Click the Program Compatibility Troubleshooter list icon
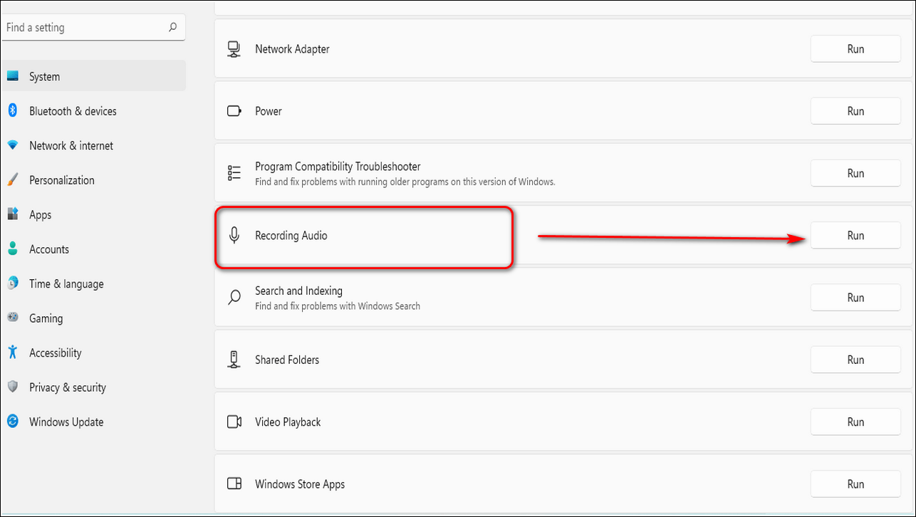This screenshot has width=916, height=517. [234, 173]
